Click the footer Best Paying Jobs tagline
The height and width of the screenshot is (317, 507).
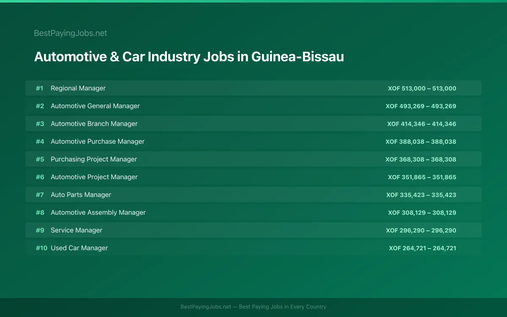(x=253, y=307)
